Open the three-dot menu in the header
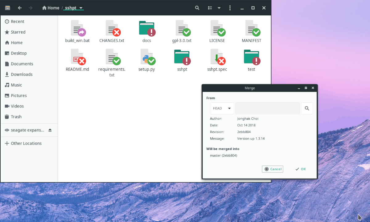370x222 pixels. pos(230,8)
